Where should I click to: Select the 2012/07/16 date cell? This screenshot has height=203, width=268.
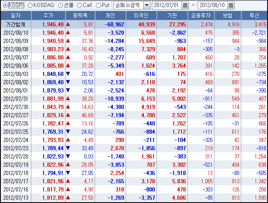[x=16, y=189]
